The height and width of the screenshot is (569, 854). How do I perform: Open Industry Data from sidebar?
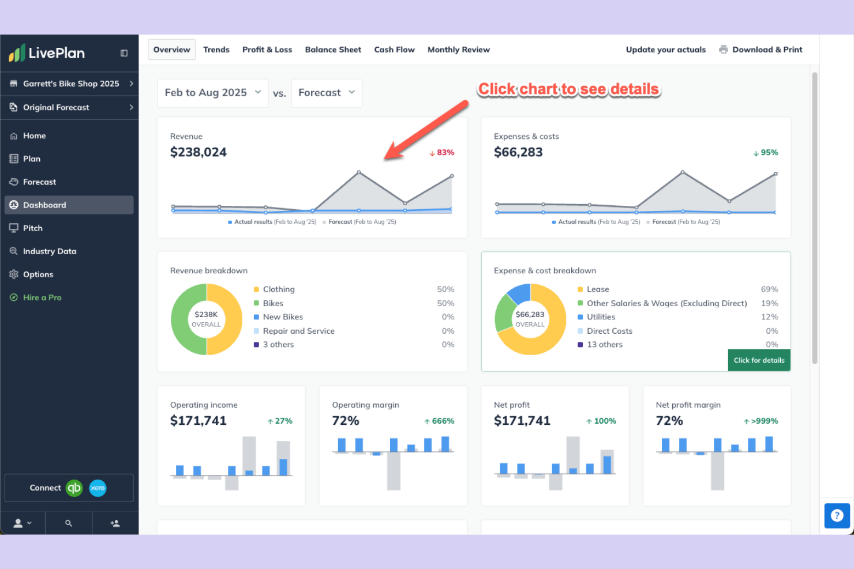(x=48, y=251)
